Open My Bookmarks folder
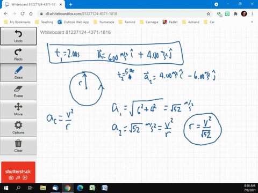The width and height of the screenshot is (258, 193). [18, 22]
